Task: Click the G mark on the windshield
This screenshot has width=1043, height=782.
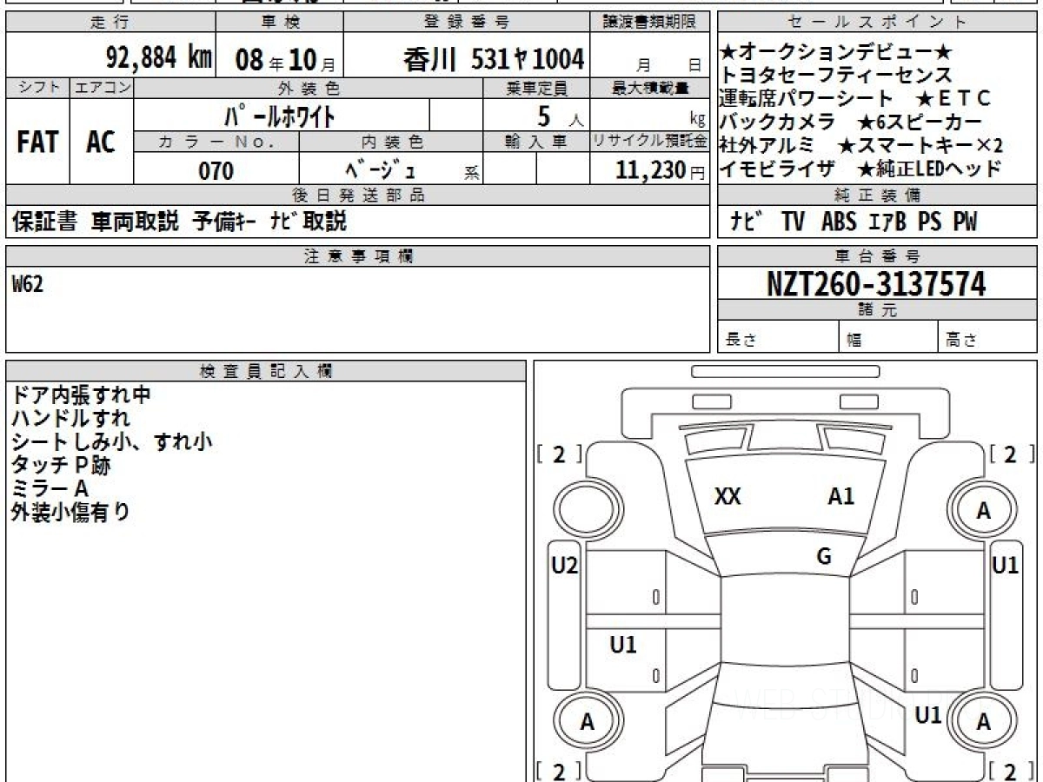Action: coord(824,556)
